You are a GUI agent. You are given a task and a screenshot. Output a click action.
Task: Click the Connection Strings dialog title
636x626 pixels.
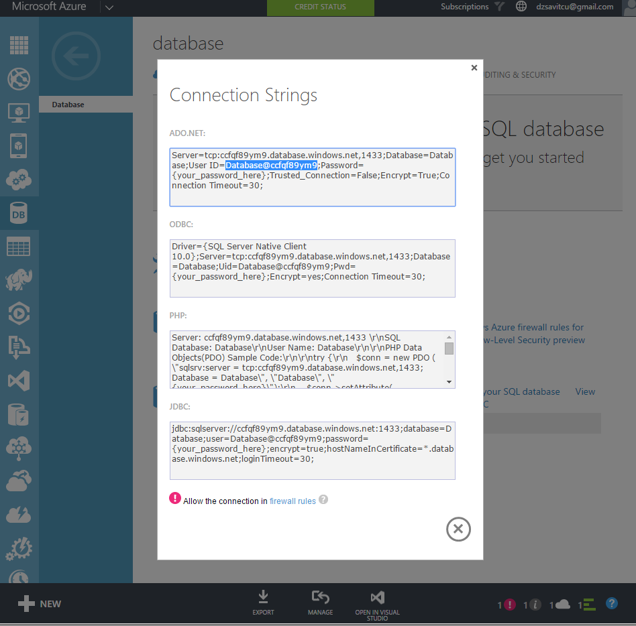click(x=244, y=95)
